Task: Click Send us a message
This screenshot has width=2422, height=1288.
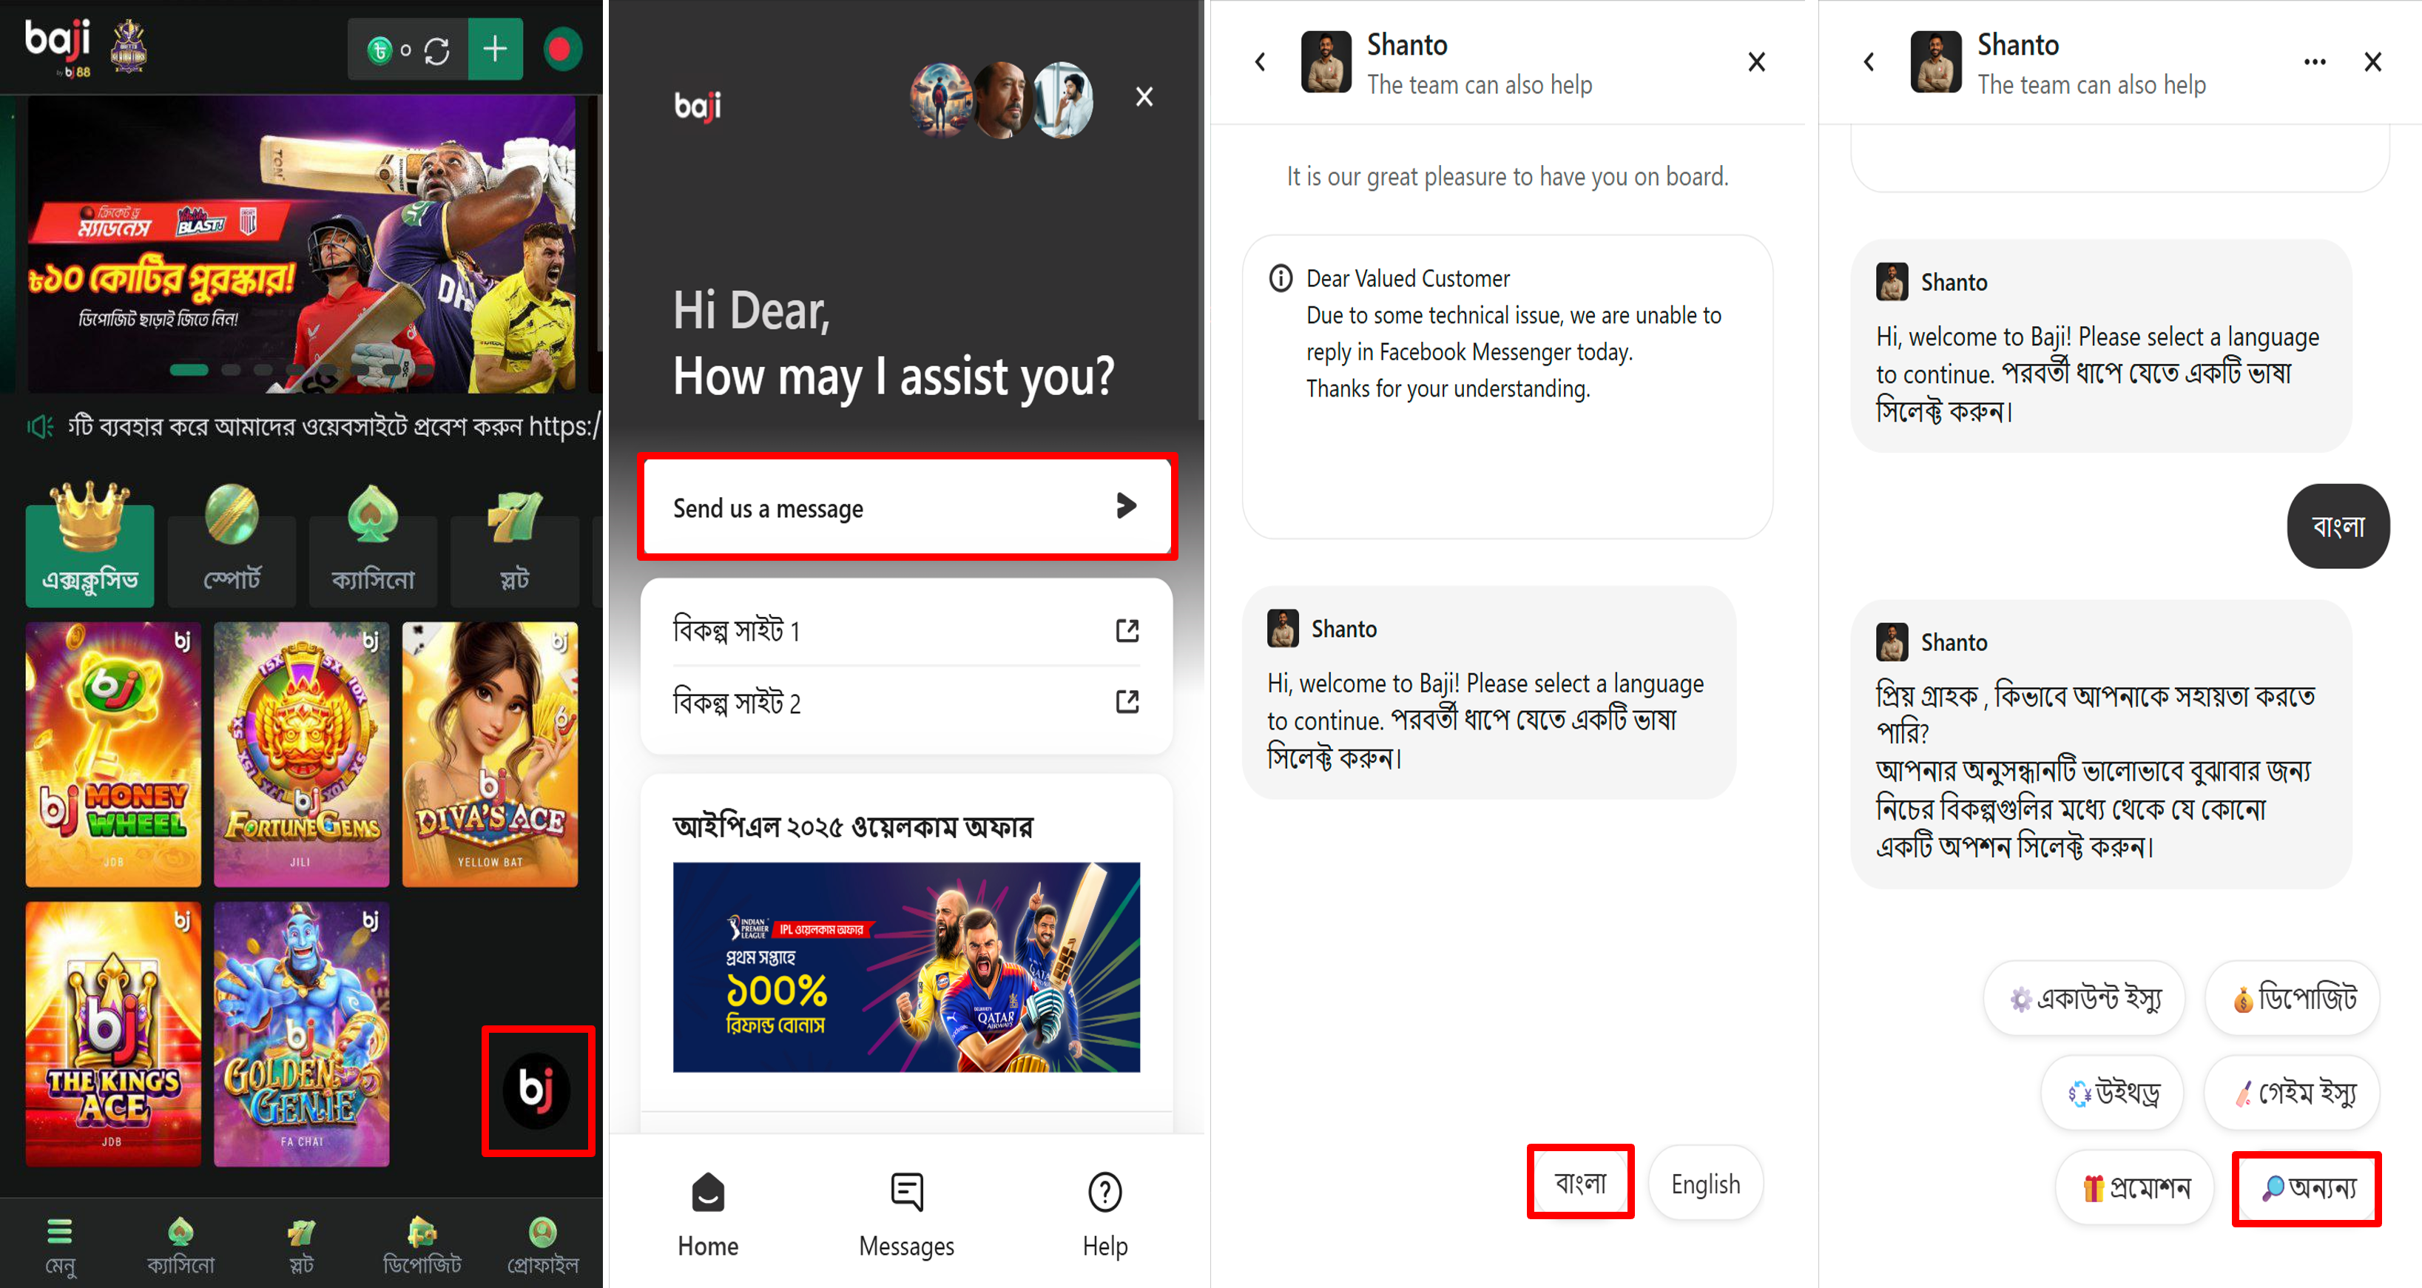Action: click(x=906, y=508)
